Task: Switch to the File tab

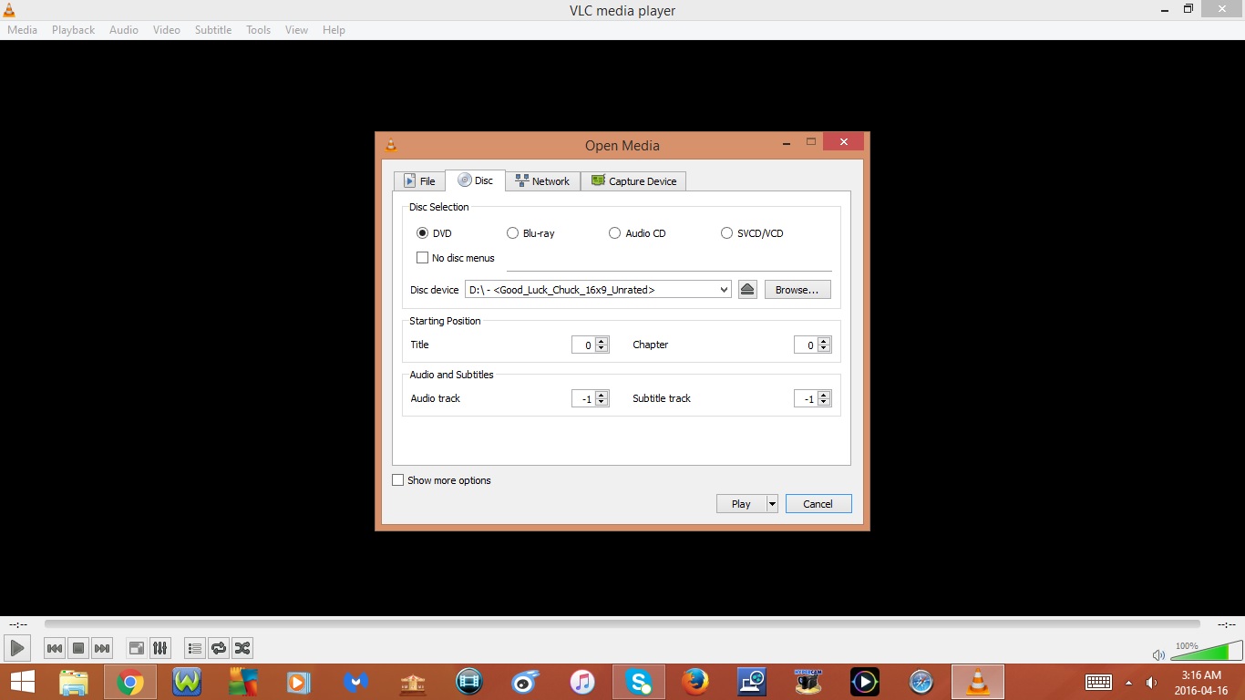Action: 419,180
